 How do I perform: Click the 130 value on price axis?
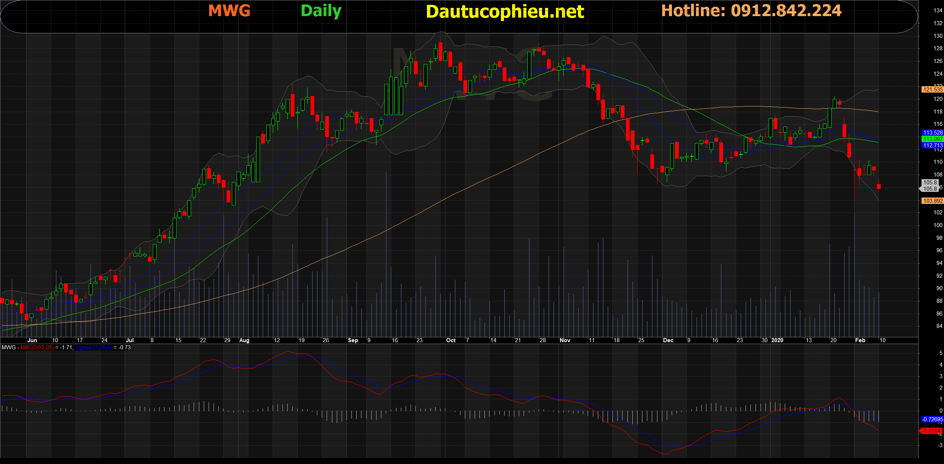[x=938, y=36]
